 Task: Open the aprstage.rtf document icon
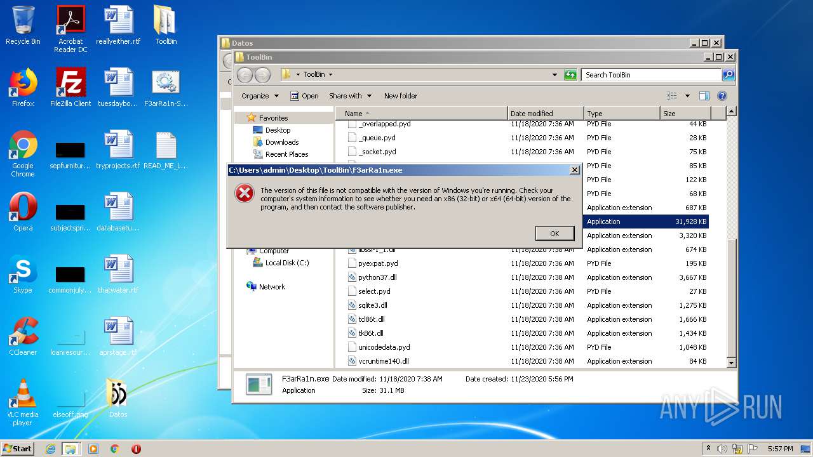tap(118, 336)
